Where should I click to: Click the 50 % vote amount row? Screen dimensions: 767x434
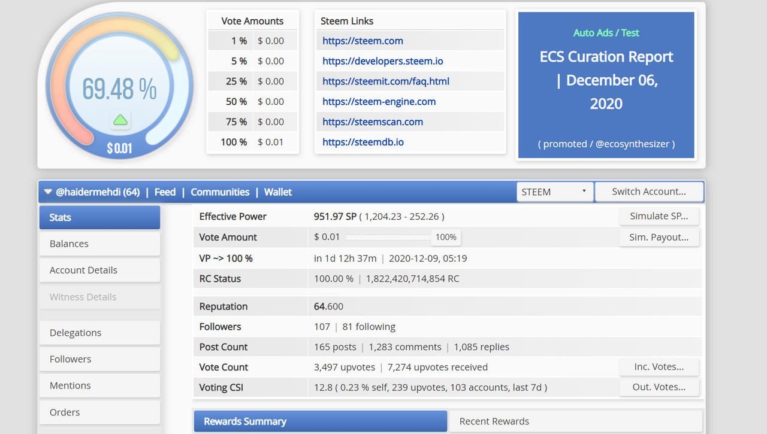[252, 102]
